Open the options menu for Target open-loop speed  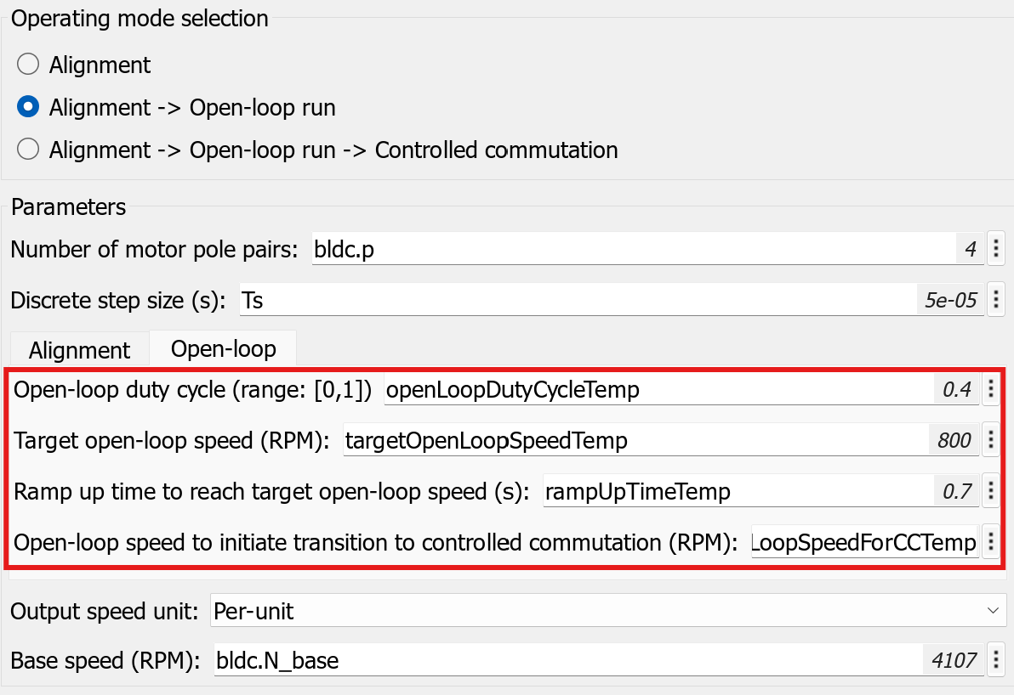[990, 440]
